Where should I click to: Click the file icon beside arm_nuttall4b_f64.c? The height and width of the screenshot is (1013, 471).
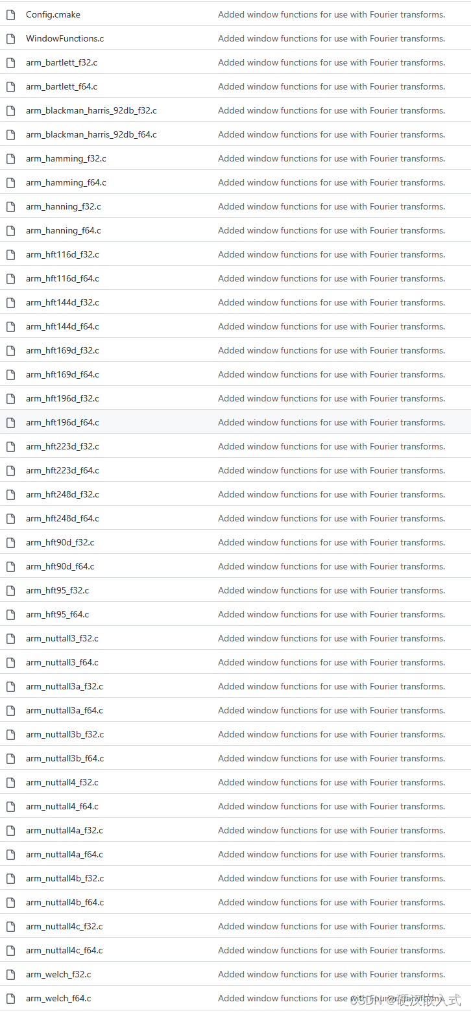[10, 902]
